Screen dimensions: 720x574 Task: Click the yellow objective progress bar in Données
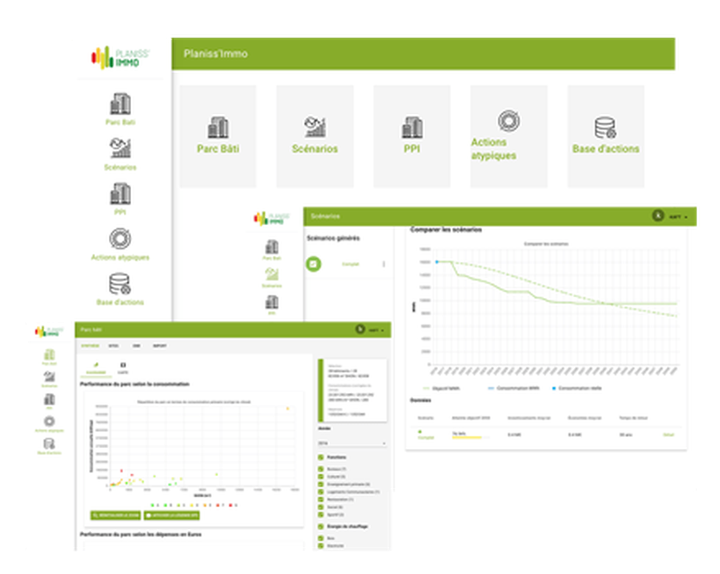pos(467,437)
